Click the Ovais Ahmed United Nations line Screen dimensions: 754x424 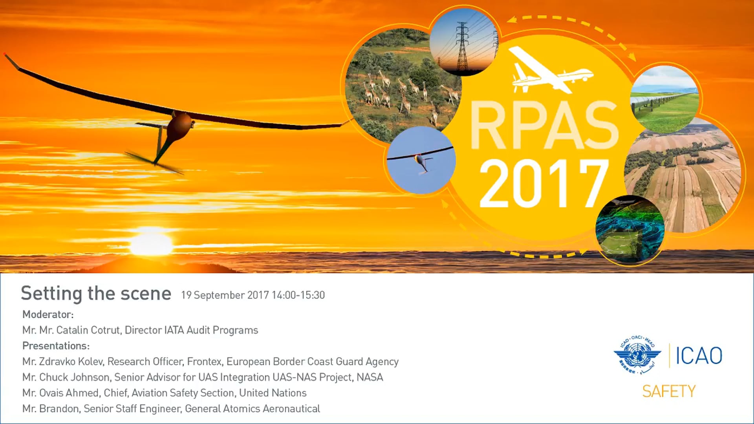[x=164, y=393]
